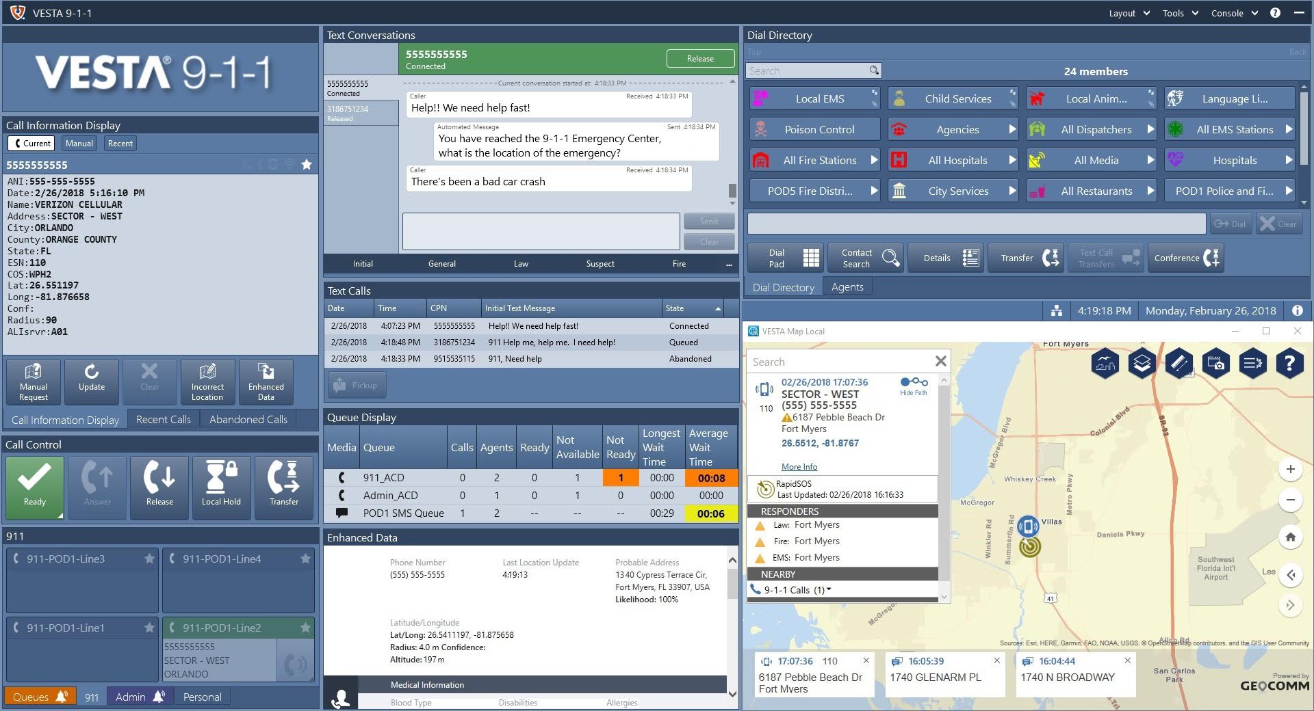Open the Layout dropdown
The width and height of the screenshot is (1314, 711).
1129,12
